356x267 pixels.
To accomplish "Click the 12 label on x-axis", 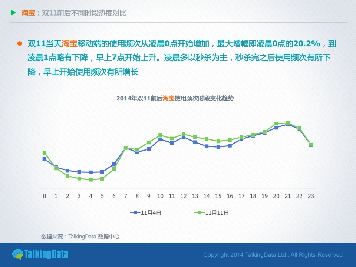I will point(183,196).
